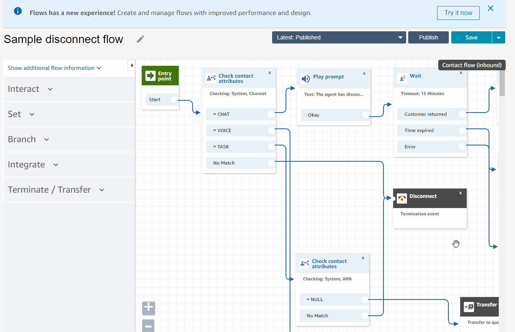
Task: Collapse the left panel with the arrow
Action: click(x=131, y=65)
